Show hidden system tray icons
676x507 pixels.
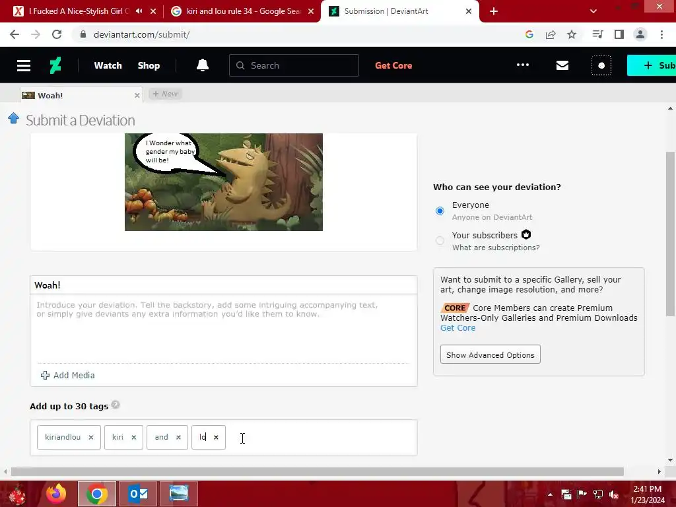(x=550, y=494)
